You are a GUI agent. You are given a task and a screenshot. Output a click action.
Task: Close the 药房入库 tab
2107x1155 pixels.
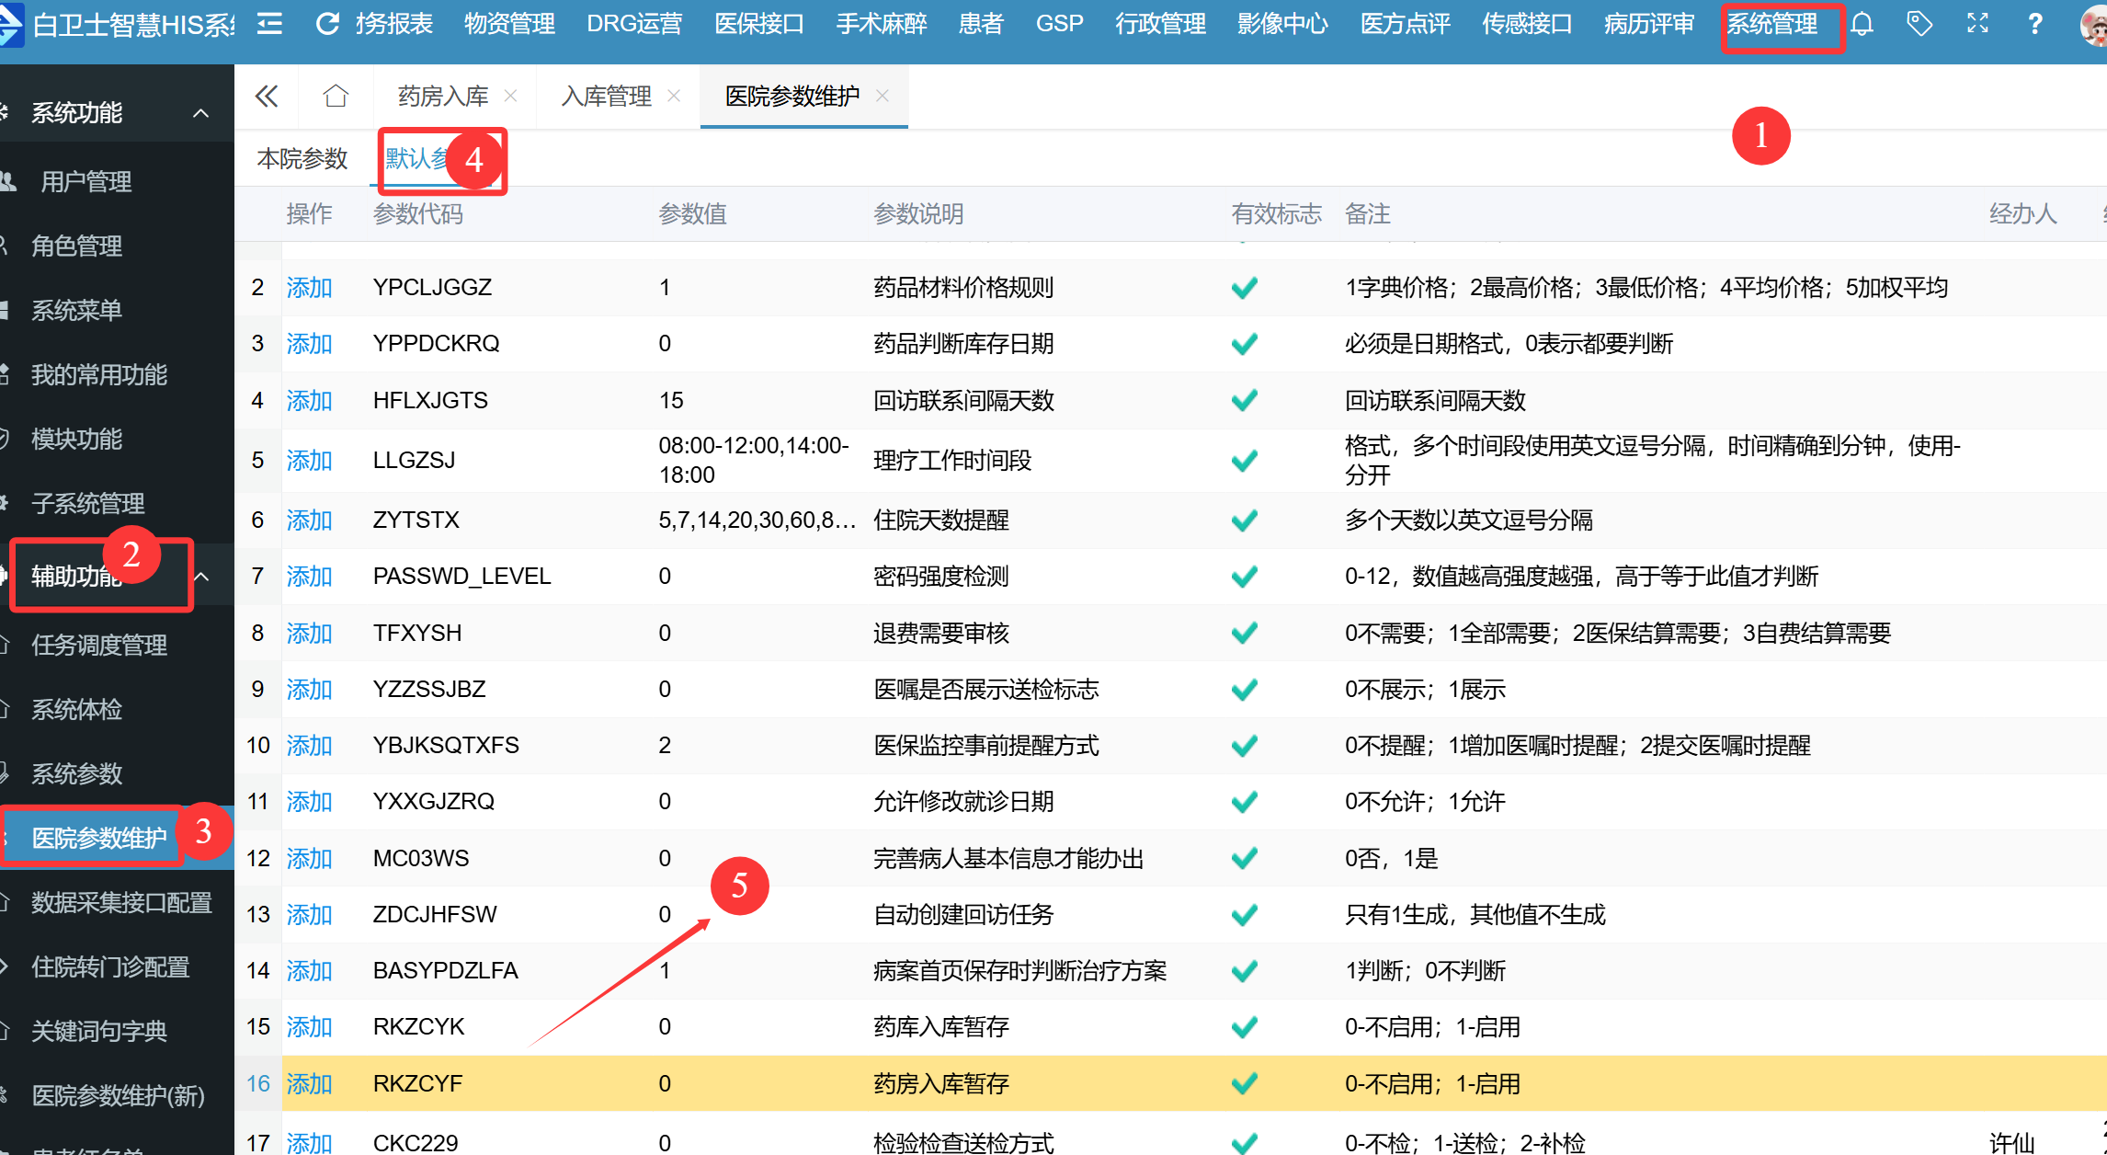point(511,96)
